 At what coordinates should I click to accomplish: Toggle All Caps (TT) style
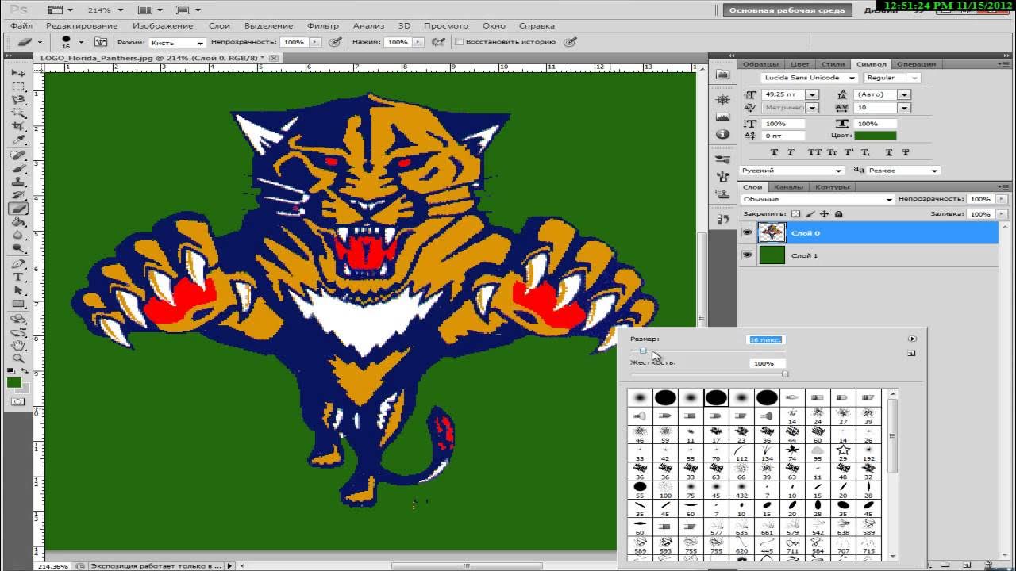pyautogui.click(x=815, y=152)
